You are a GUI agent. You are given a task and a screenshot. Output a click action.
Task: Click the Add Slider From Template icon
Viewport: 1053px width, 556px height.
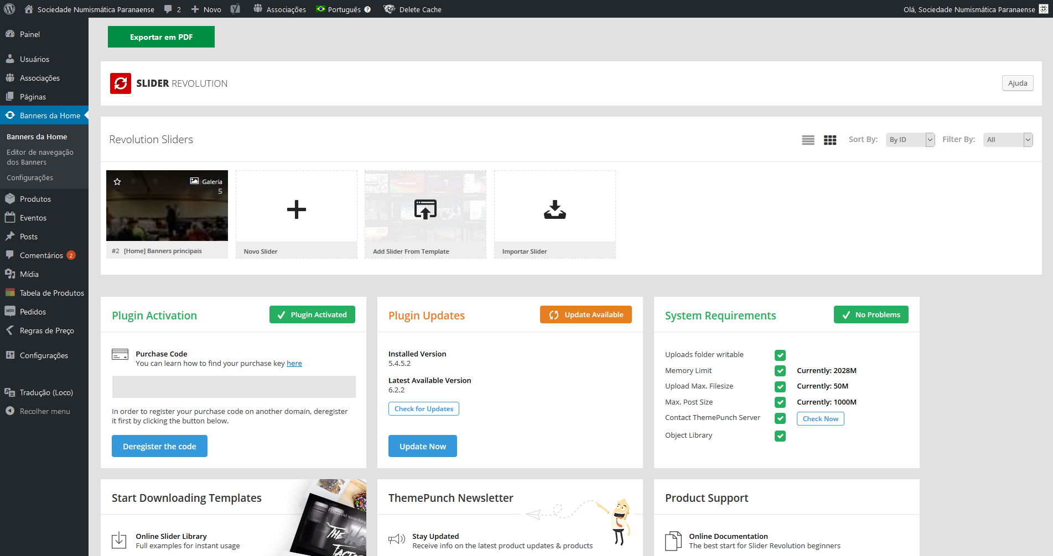coord(426,209)
